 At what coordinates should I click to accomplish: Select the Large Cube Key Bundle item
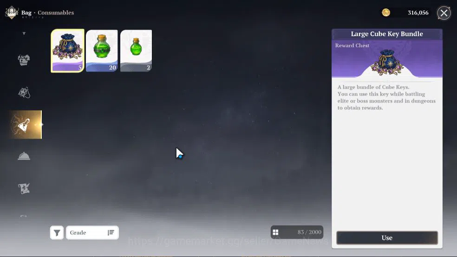click(68, 51)
